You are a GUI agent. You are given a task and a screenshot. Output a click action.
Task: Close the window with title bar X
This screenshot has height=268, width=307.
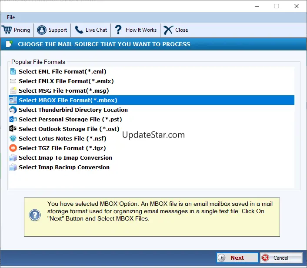[297, 6]
